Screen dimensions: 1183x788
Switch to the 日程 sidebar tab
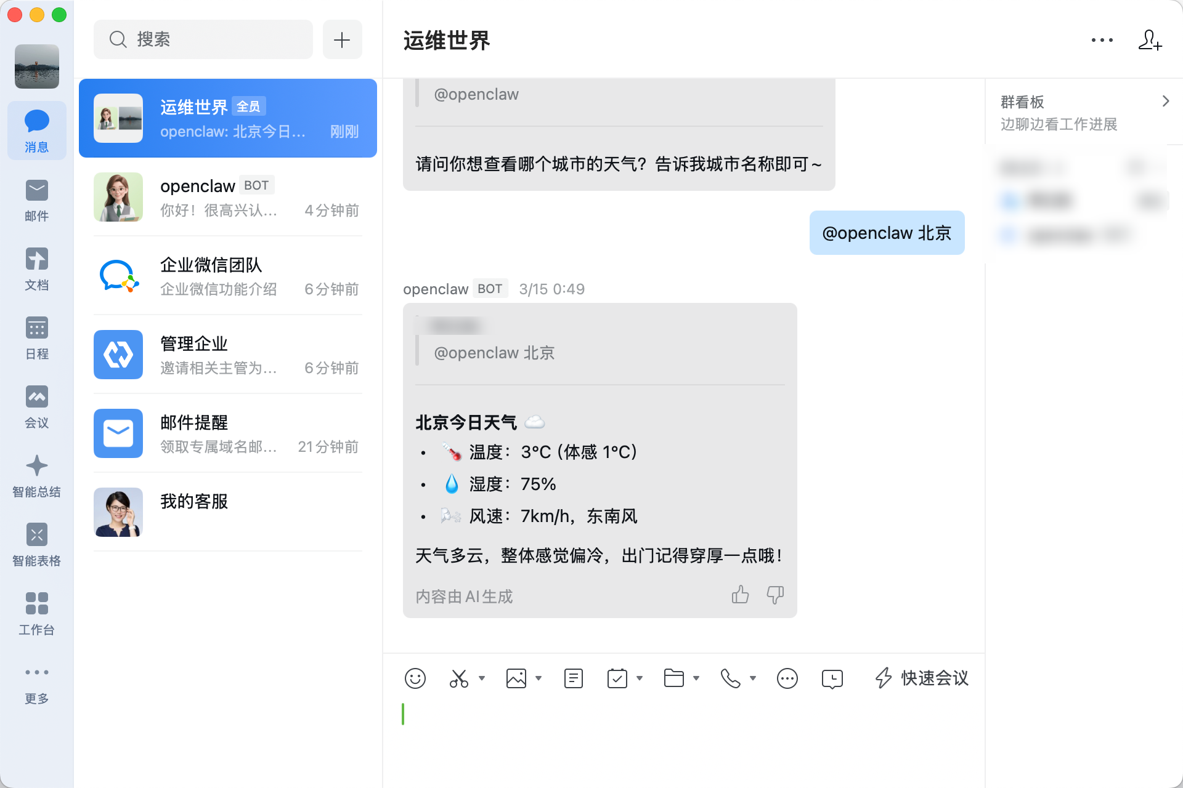pyautogui.click(x=36, y=338)
